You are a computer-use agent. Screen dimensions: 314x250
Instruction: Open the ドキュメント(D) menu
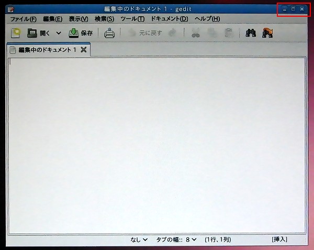(x=170, y=19)
